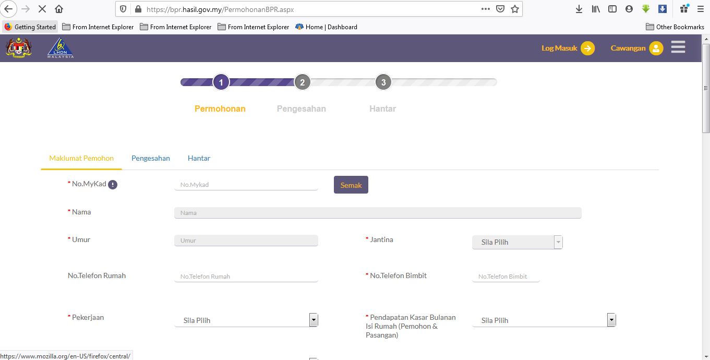This screenshot has width=710, height=360.
Task: Focus the No.MyKad input field
Action: 246,185
